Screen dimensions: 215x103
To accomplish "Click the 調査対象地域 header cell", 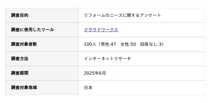I will pyautogui.click(x=42, y=87).
